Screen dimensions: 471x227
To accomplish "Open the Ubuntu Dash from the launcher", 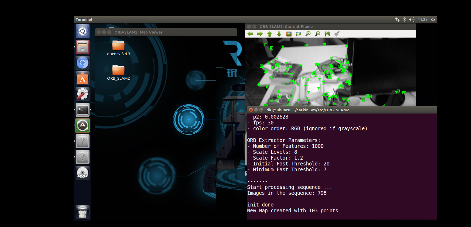I will pyautogui.click(x=83, y=31).
